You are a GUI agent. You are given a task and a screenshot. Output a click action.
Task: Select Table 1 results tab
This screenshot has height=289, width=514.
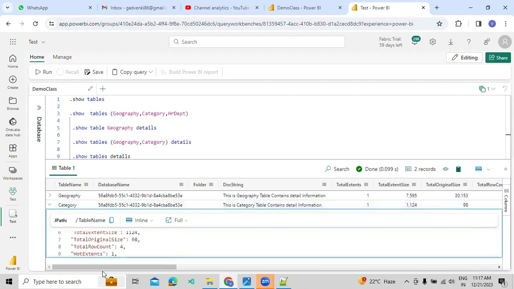coord(63,168)
